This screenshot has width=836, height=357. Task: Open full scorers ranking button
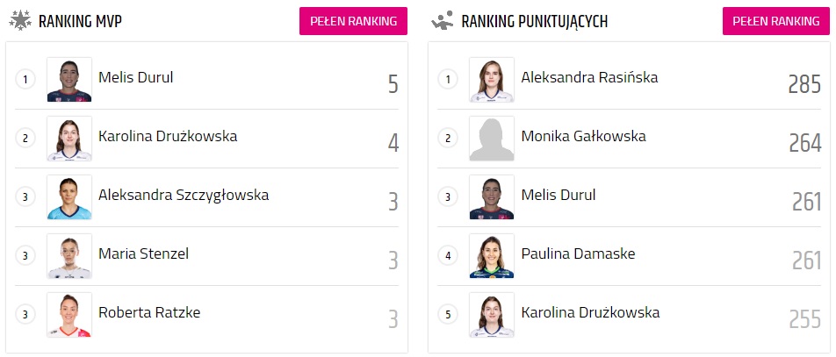[775, 20]
